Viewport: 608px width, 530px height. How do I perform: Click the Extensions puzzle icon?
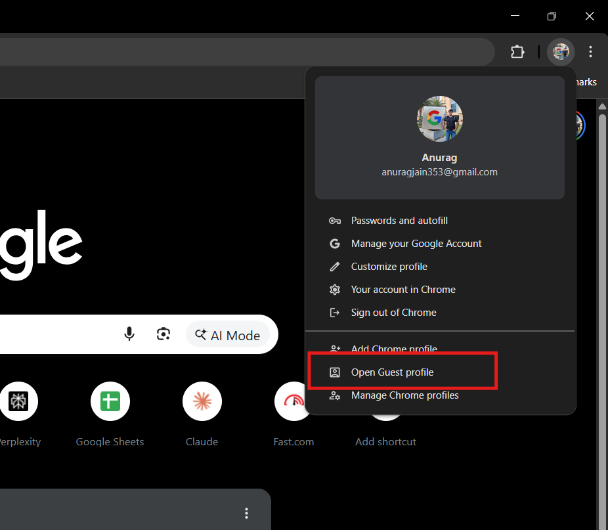517,52
